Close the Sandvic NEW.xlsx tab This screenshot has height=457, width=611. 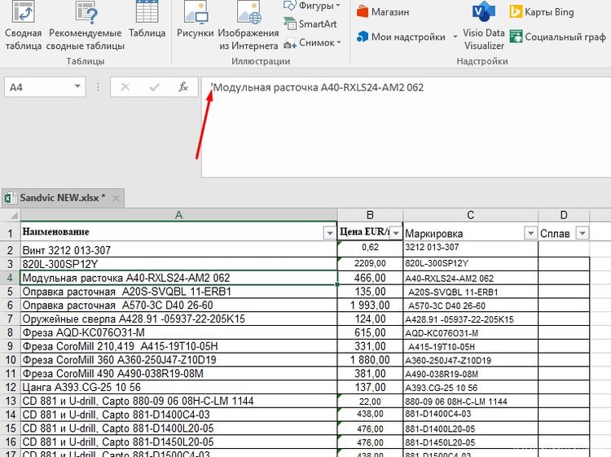coord(116,198)
